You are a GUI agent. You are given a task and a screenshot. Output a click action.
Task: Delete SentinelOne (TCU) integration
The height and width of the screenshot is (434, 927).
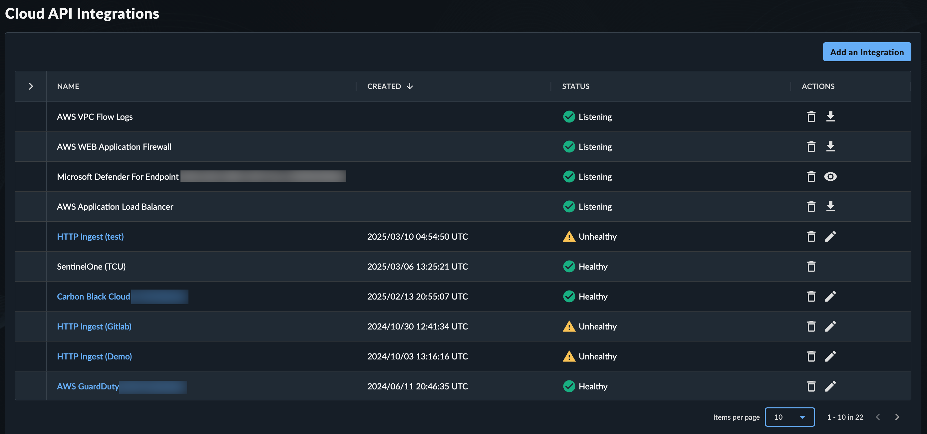point(811,267)
